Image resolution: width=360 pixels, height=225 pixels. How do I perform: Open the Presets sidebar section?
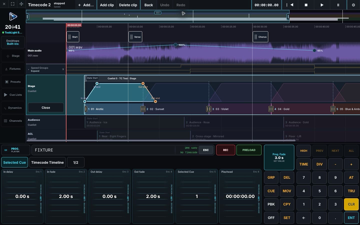click(13, 82)
